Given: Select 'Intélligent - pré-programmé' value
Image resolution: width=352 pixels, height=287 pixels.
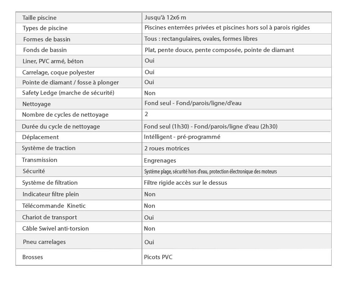Looking at the screenshot, I should point(182,137).
